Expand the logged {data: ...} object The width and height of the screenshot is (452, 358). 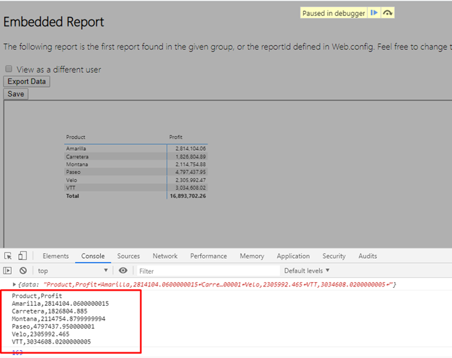point(14,284)
